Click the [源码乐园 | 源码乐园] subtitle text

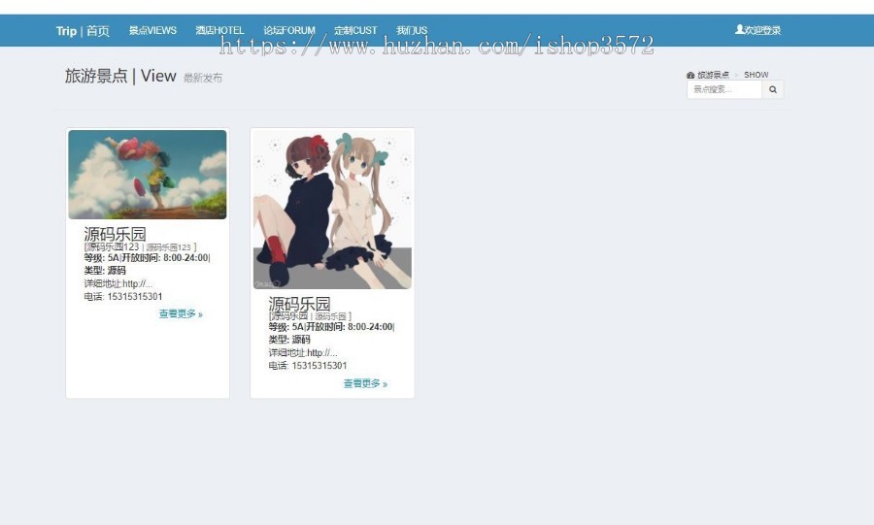tap(310, 316)
